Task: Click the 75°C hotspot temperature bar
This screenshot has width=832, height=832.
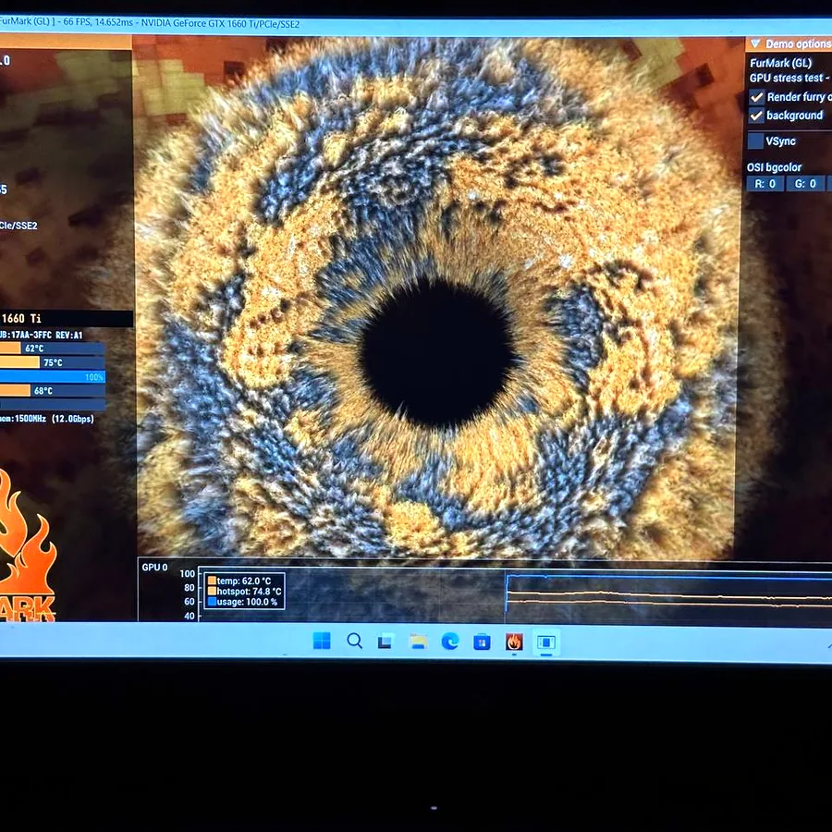Action: [52, 362]
